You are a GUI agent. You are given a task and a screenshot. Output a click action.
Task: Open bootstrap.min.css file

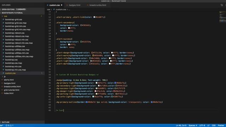click(13, 67)
